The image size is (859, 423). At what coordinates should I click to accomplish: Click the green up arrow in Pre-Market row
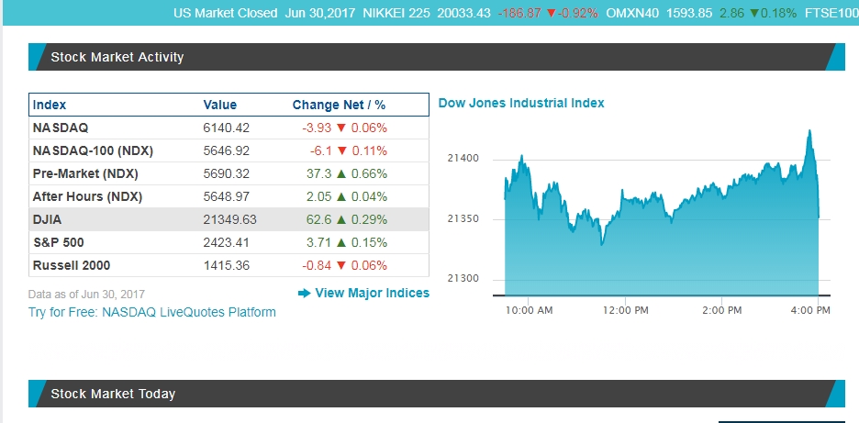tap(343, 174)
